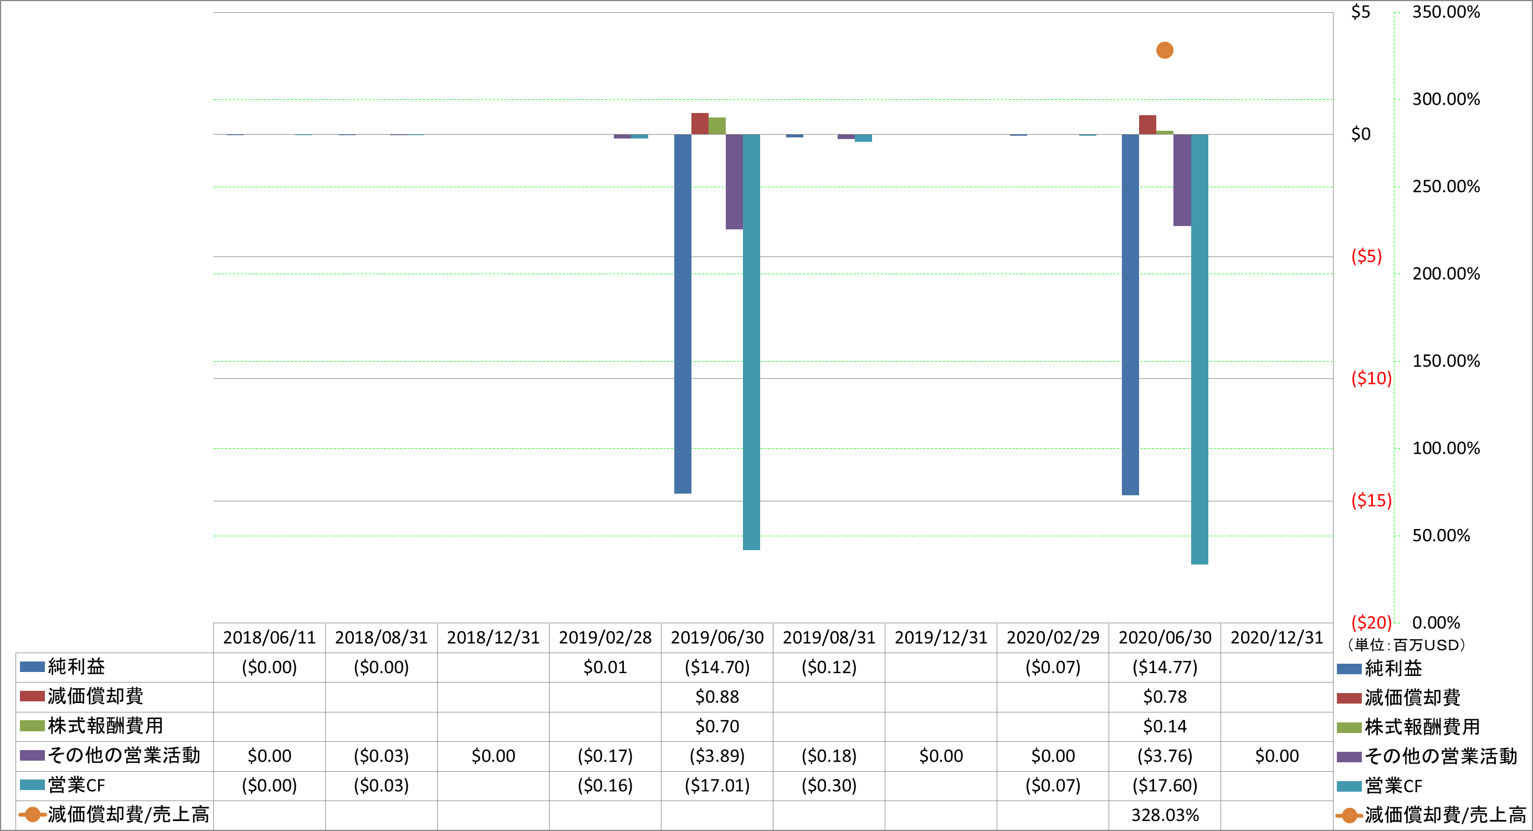Click the $0.78 depreciation cell
Image resolution: width=1533 pixels, height=831 pixels.
point(1165,696)
